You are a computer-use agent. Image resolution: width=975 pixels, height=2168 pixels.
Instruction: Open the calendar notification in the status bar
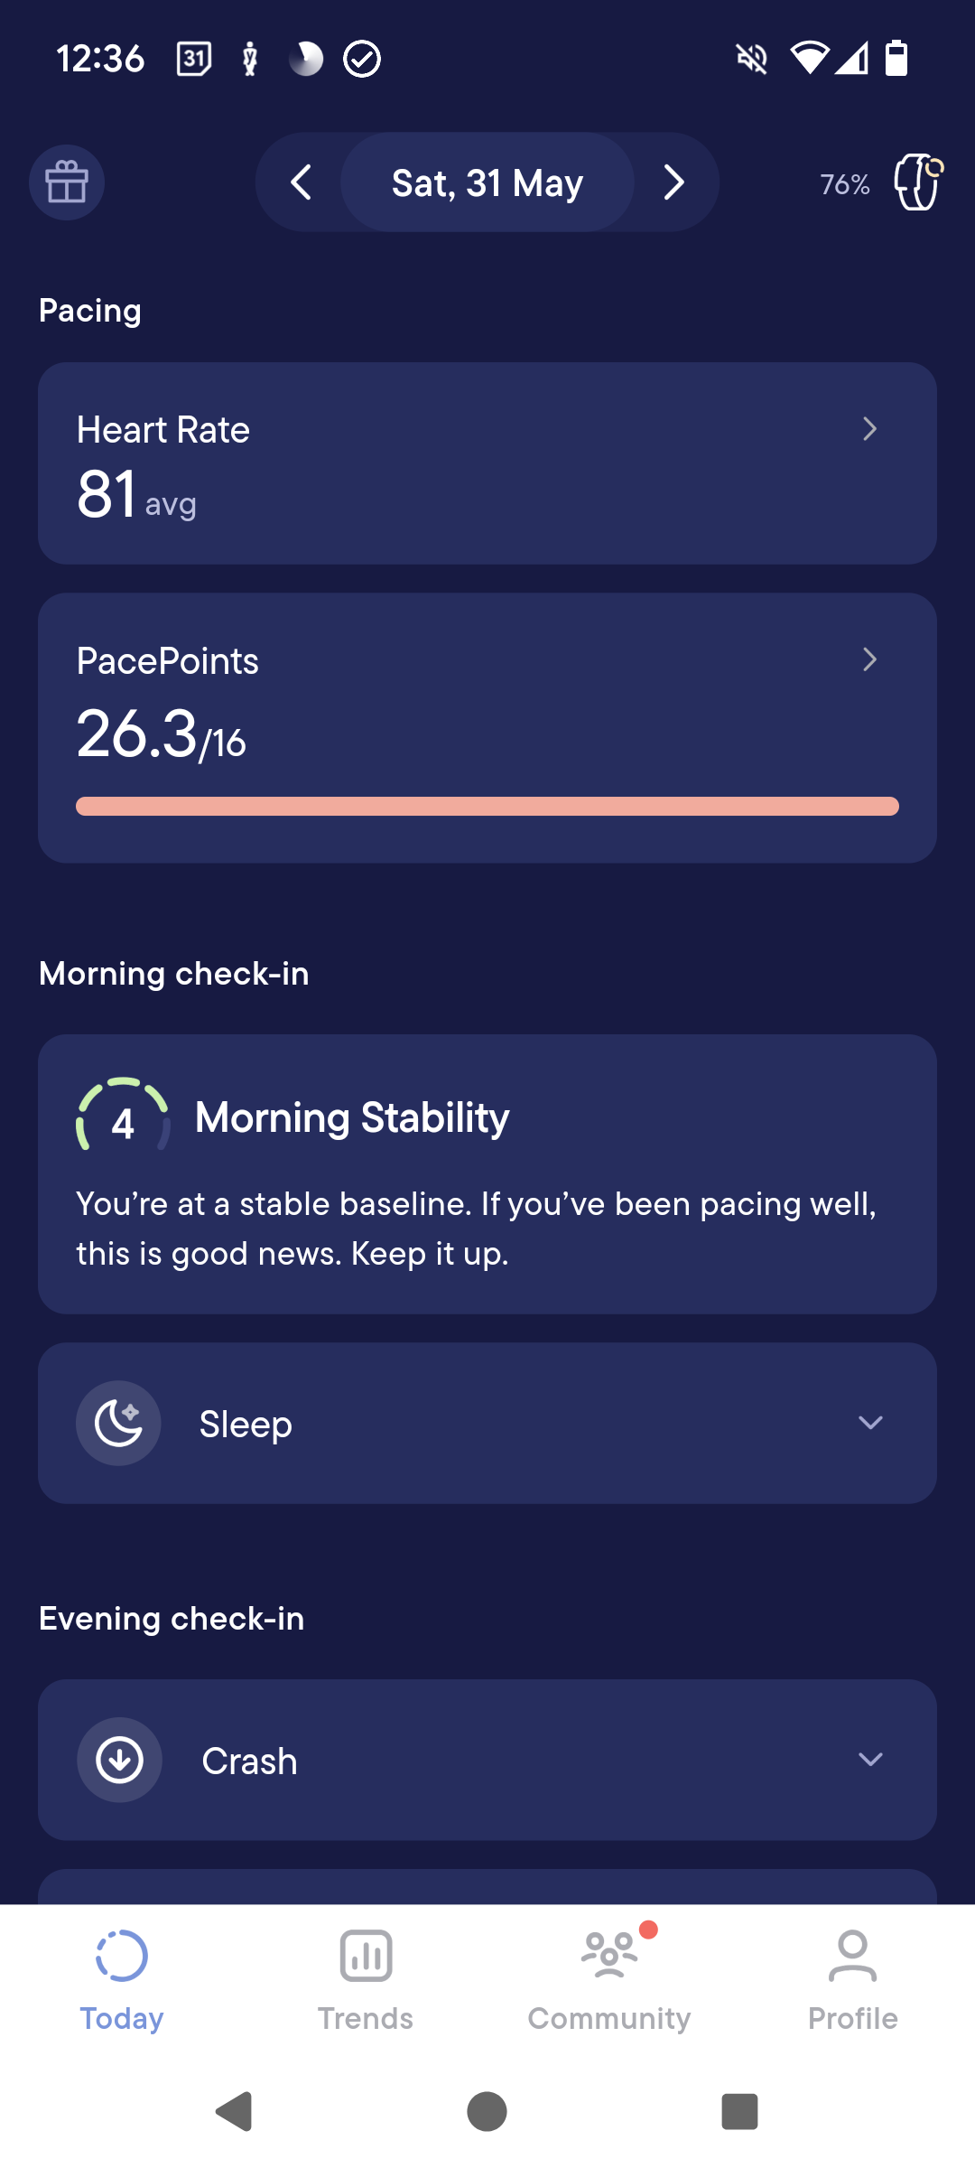click(x=193, y=60)
